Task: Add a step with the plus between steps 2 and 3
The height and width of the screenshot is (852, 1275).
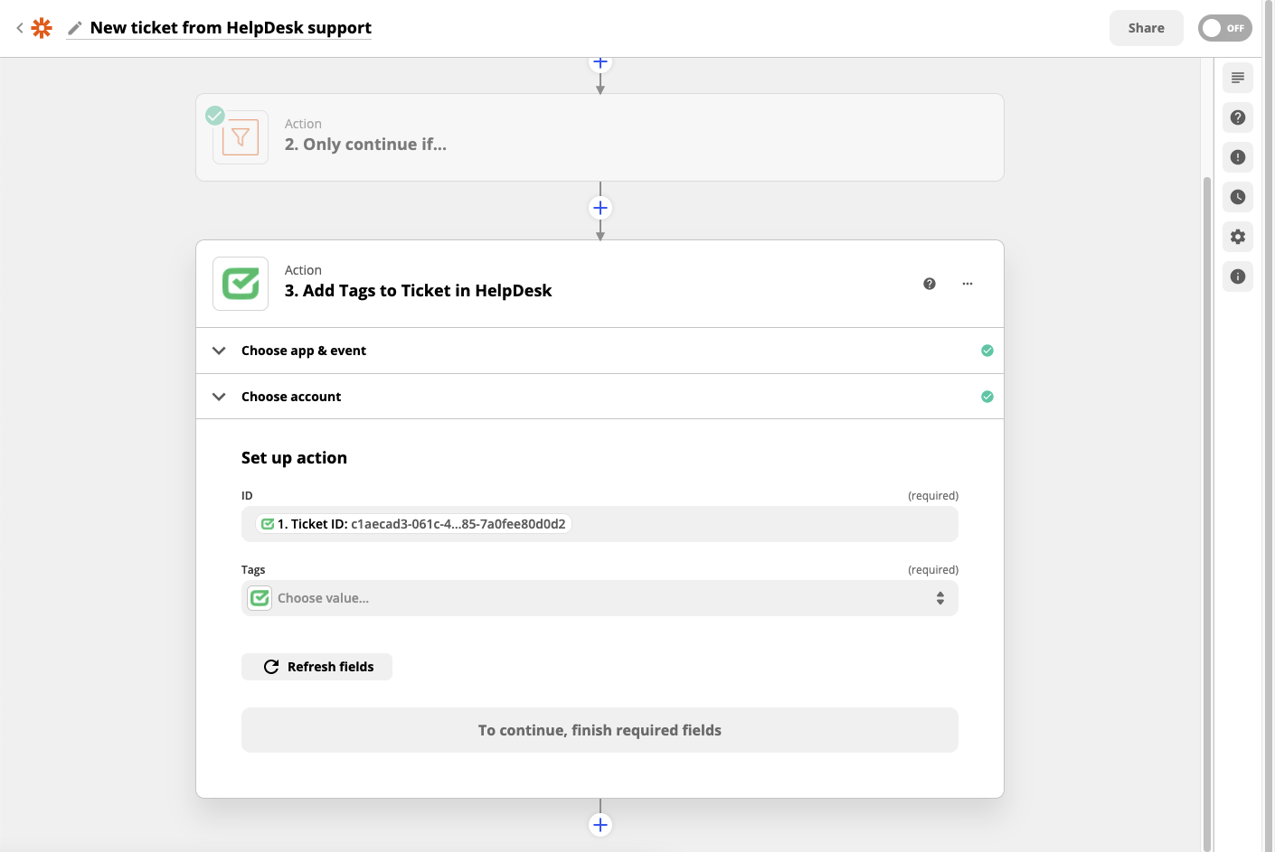Action: (x=600, y=208)
